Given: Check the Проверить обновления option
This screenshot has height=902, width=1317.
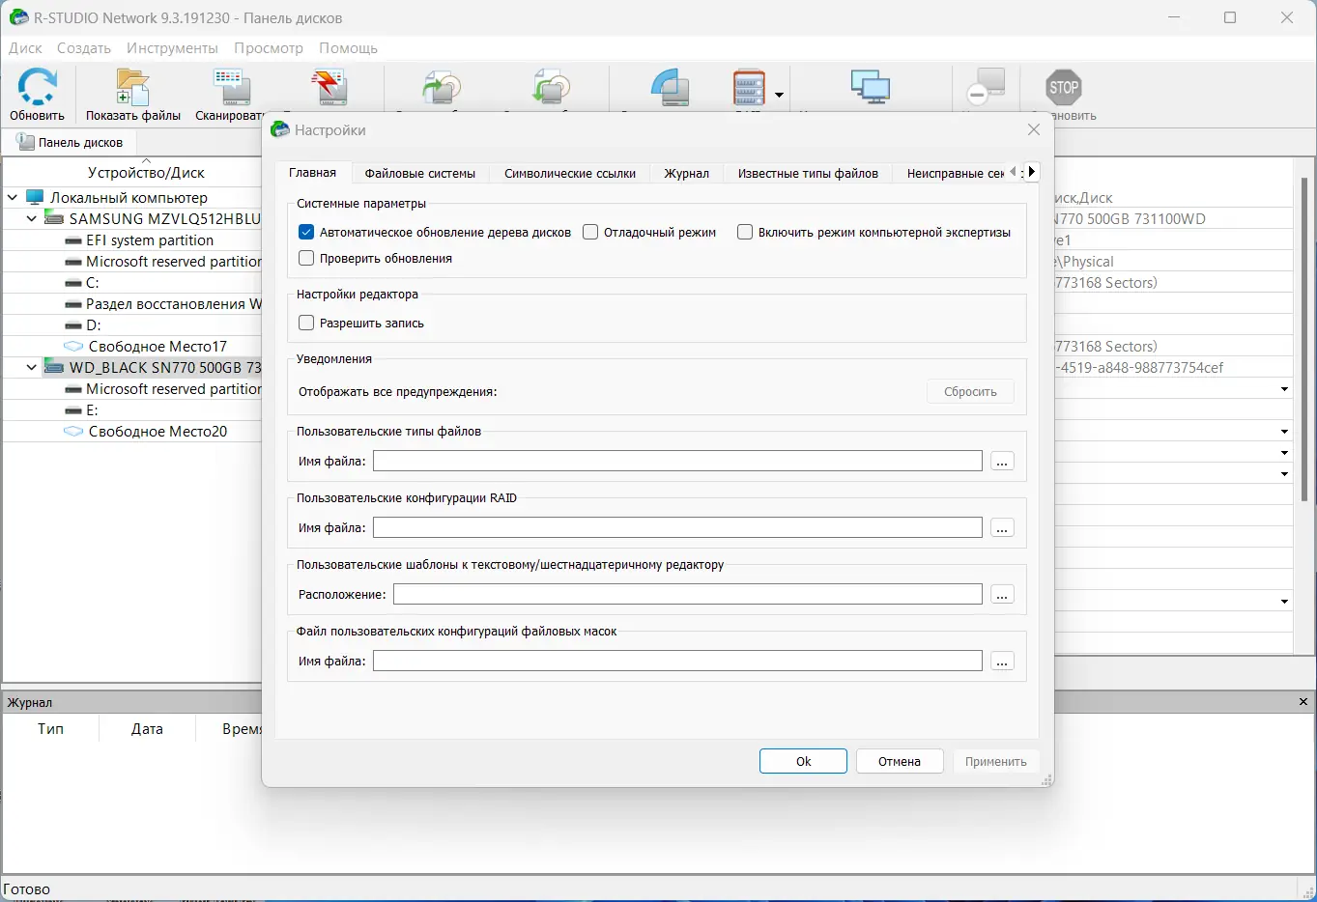Looking at the screenshot, I should (306, 258).
